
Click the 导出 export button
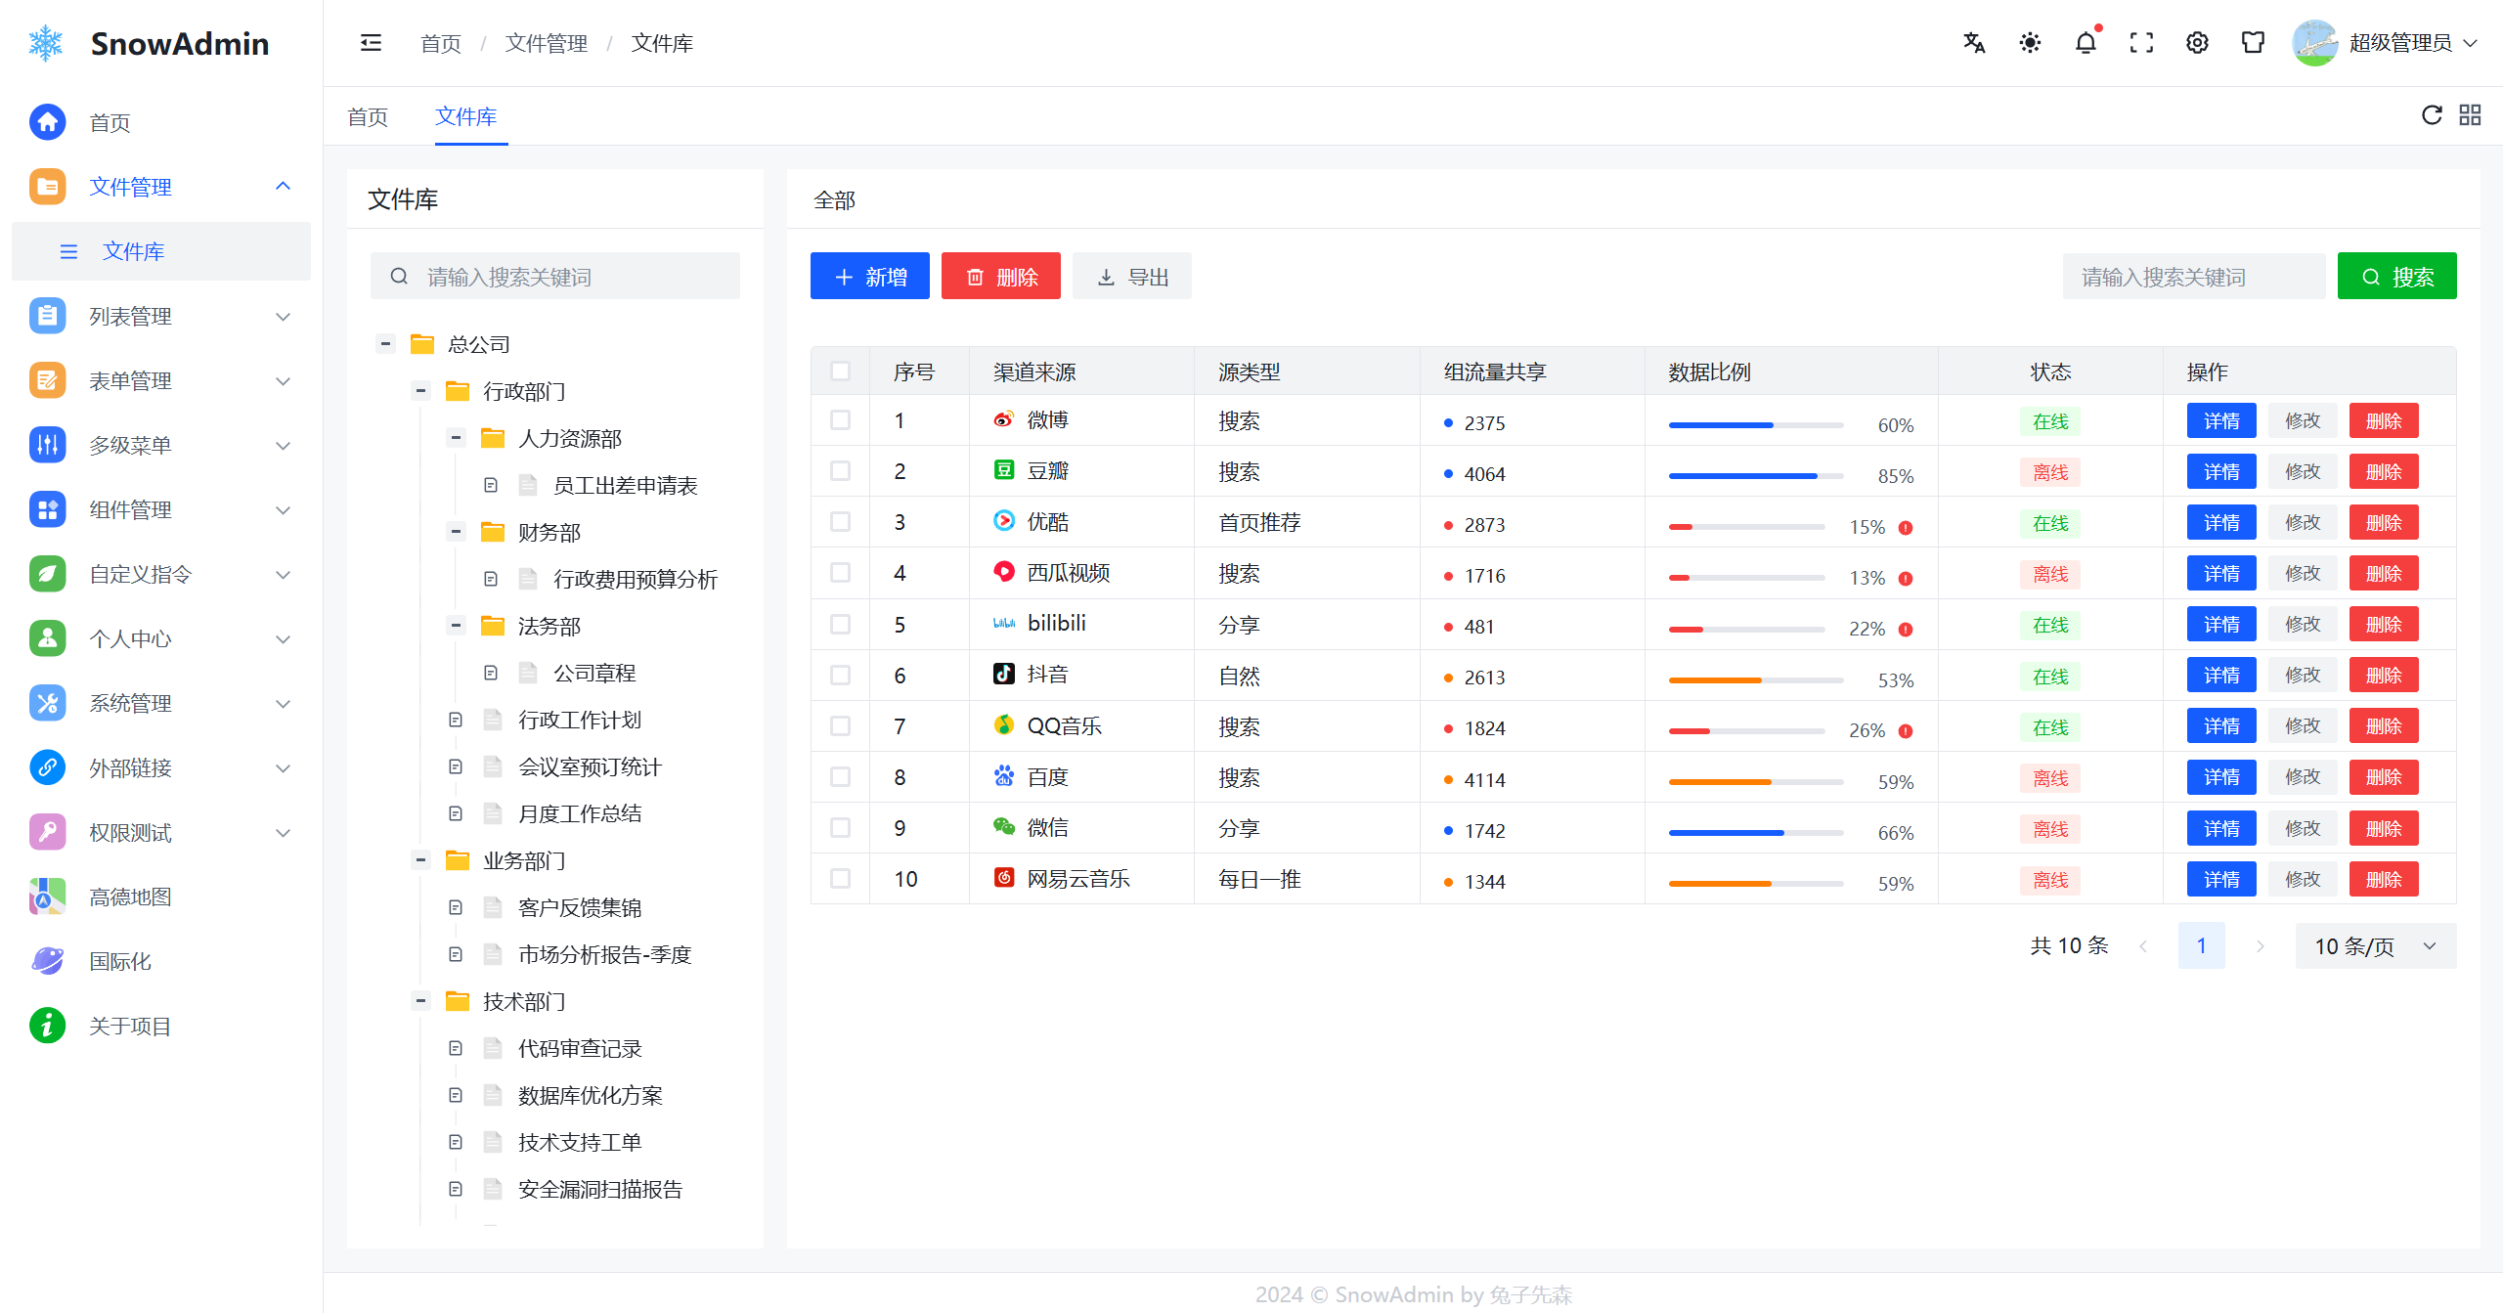click(1131, 277)
